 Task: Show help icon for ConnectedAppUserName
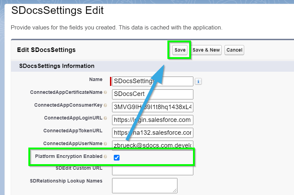coord(105,144)
